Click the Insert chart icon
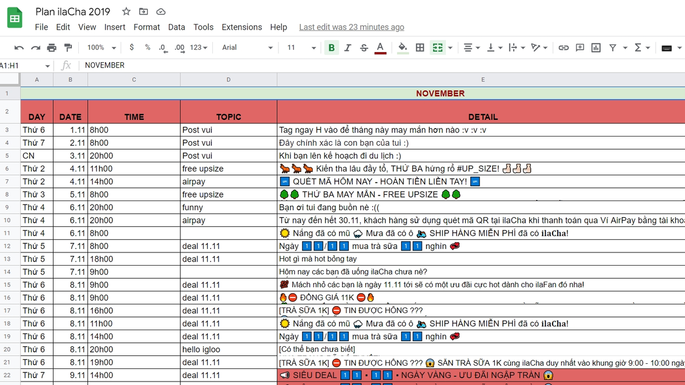 point(596,47)
